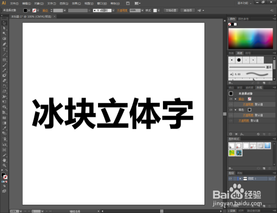Swap fill and stroke in toolbox
Viewport: 277px width, 213px height.
7,170
